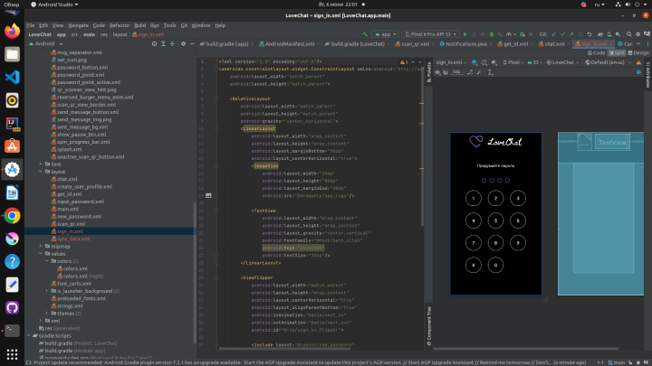
Task: Open Search Everywhere magnifier icon
Action: tap(629, 34)
